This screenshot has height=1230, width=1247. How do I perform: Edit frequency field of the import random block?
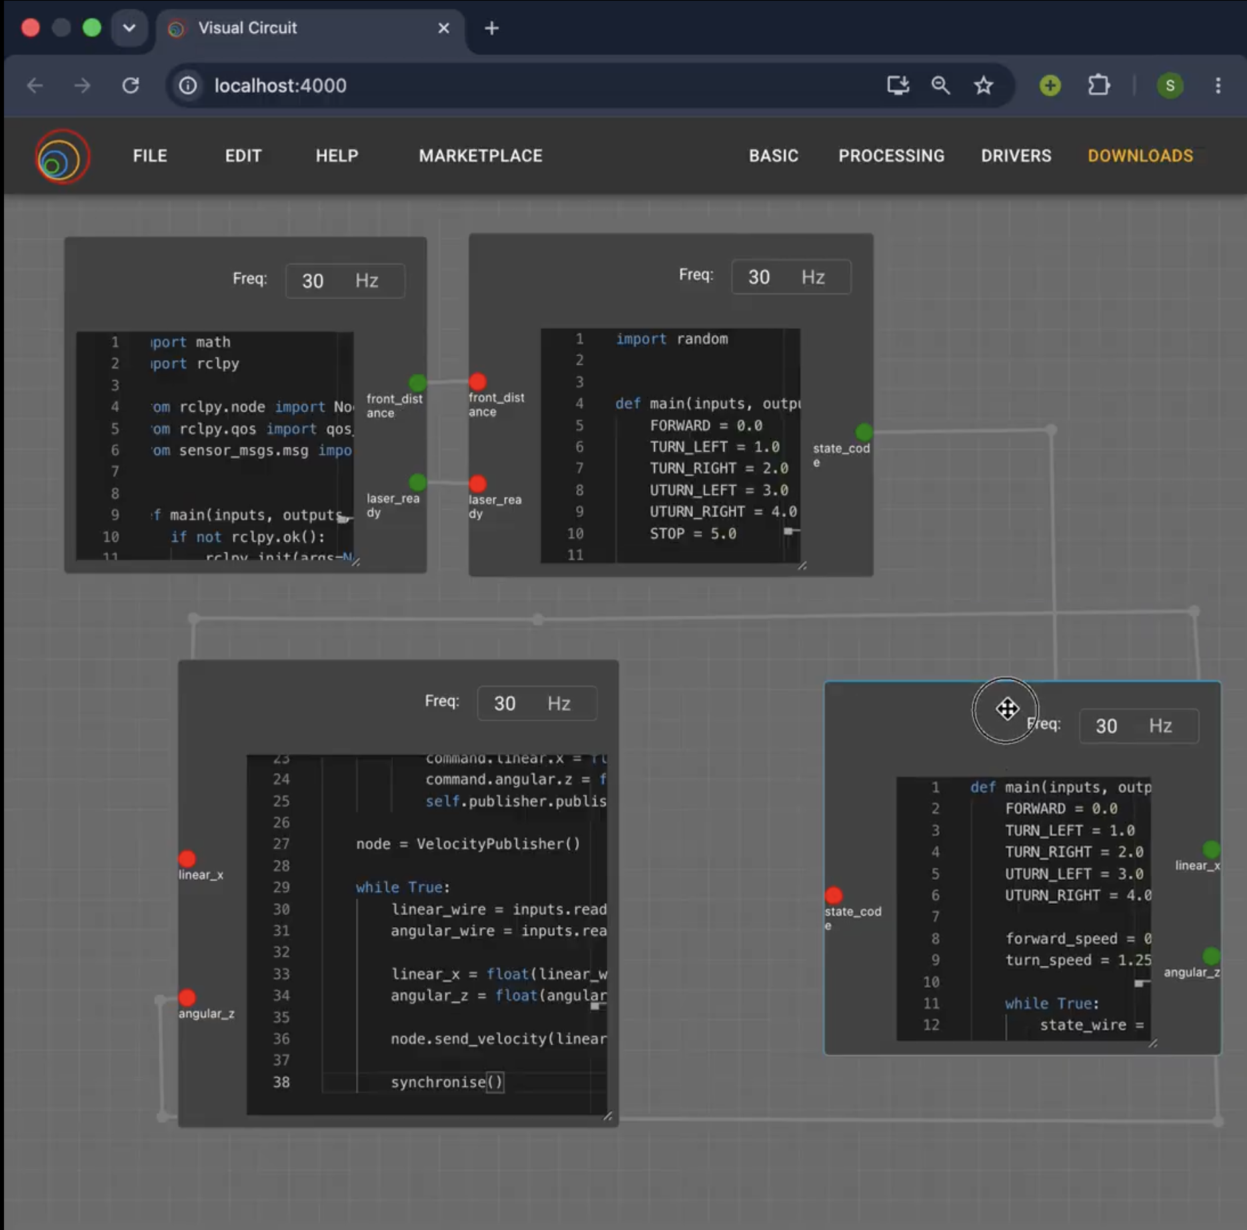tap(791, 277)
